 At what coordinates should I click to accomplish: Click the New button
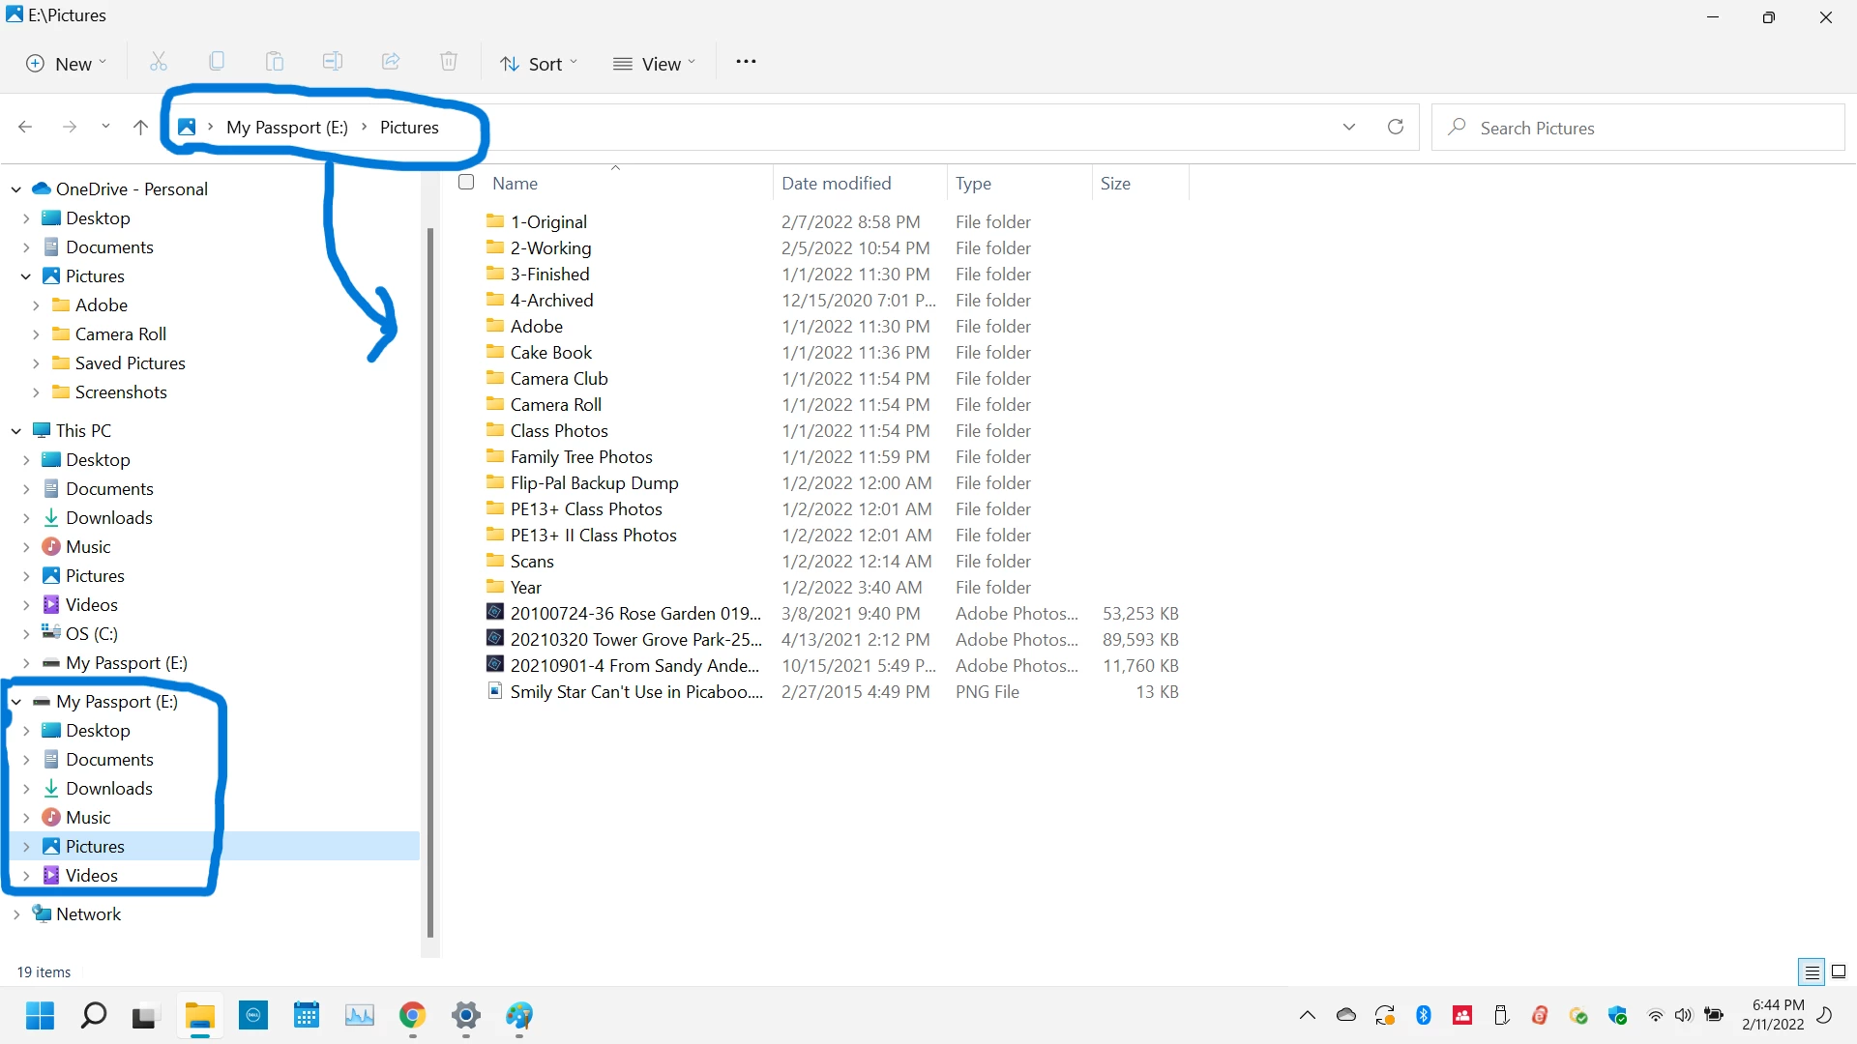tap(66, 64)
